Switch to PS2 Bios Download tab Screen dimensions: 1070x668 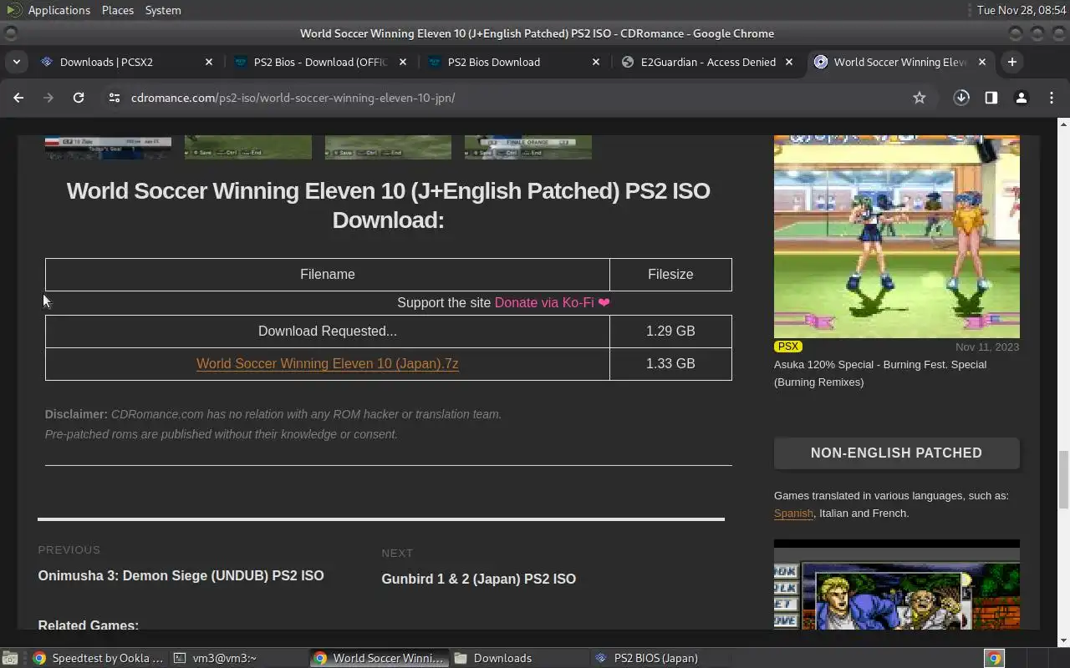click(x=493, y=62)
